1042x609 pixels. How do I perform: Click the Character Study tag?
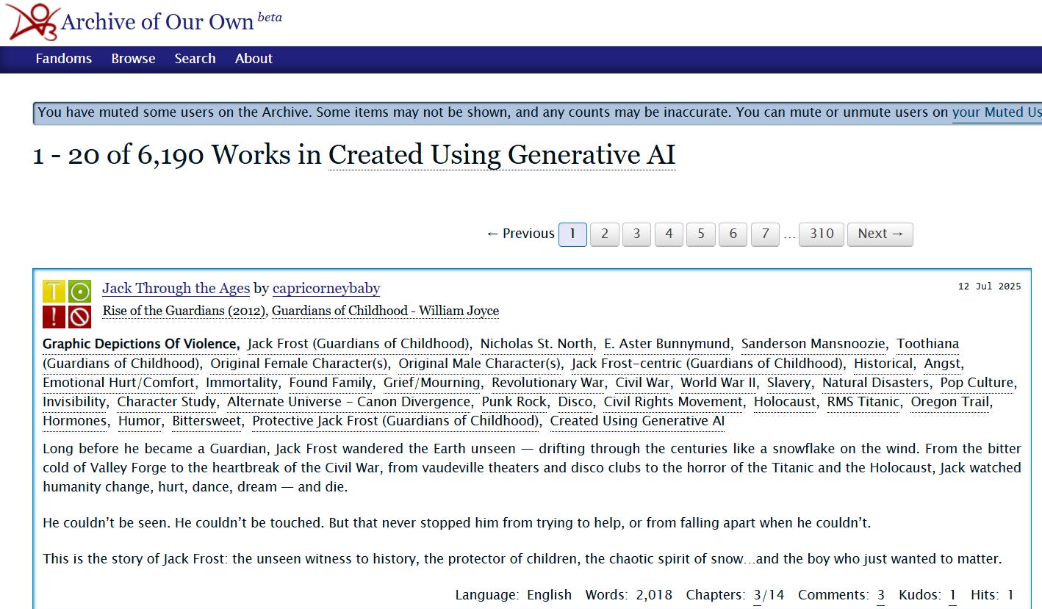[167, 402]
